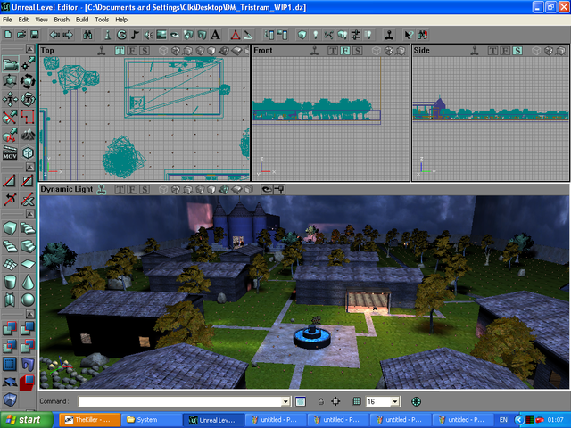The image size is (571, 428).
Task: Click the Undo arrow in toolbar
Action: pyautogui.click(x=55, y=35)
